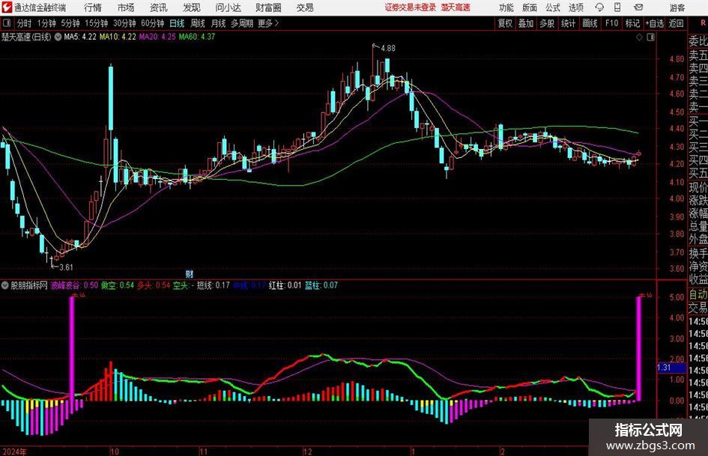Click the diamond icon above the chart

[x=639, y=37]
